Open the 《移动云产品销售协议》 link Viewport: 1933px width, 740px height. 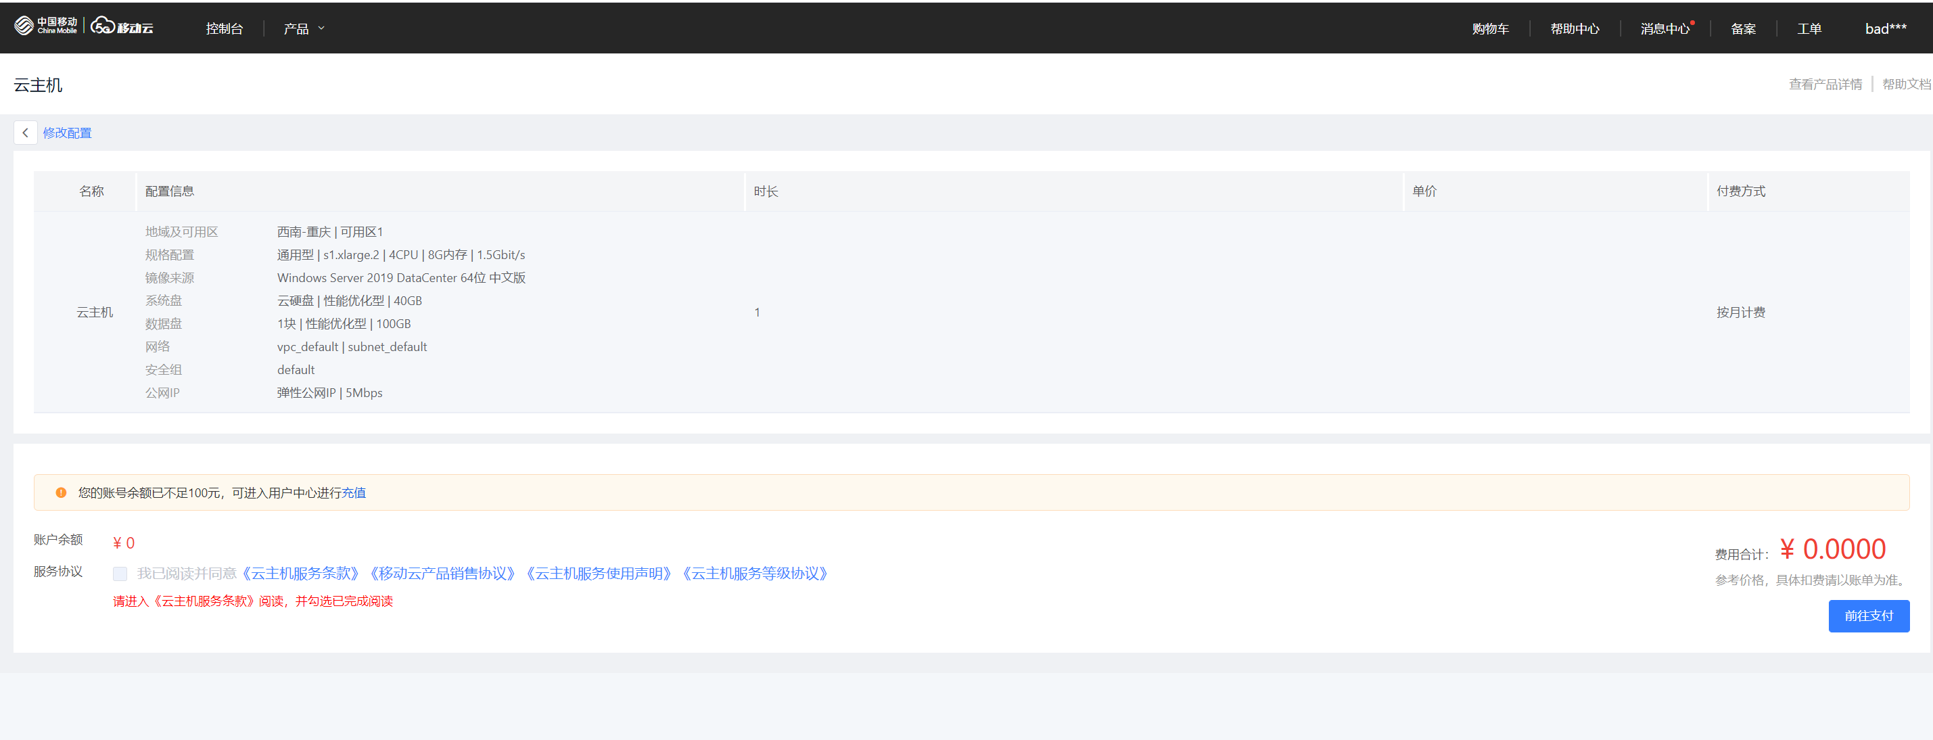pos(443,574)
